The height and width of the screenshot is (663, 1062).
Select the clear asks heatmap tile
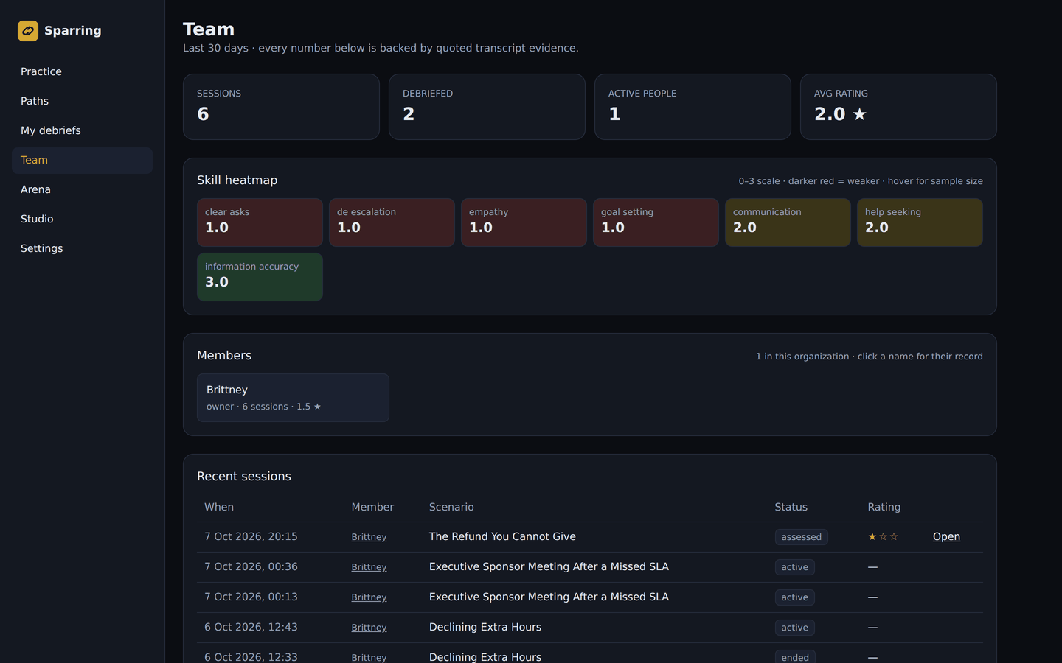[260, 222]
